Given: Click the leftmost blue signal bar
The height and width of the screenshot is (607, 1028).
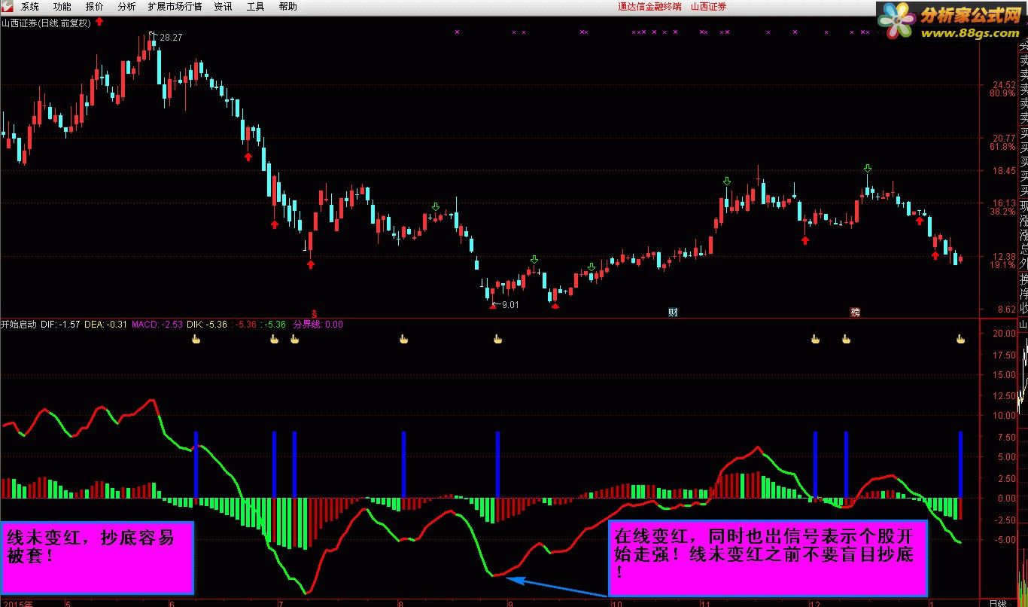Looking at the screenshot, I should tap(196, 465).
